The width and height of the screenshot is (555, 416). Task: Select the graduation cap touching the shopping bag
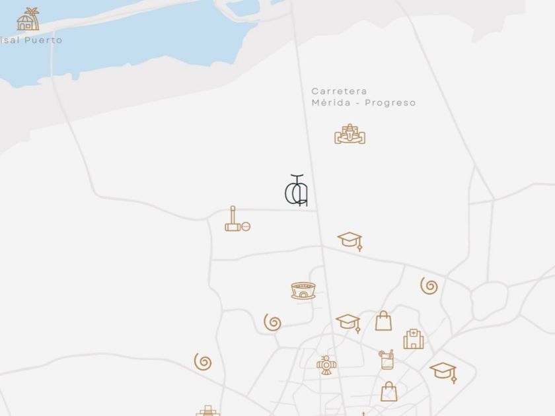tap(348, 324)
